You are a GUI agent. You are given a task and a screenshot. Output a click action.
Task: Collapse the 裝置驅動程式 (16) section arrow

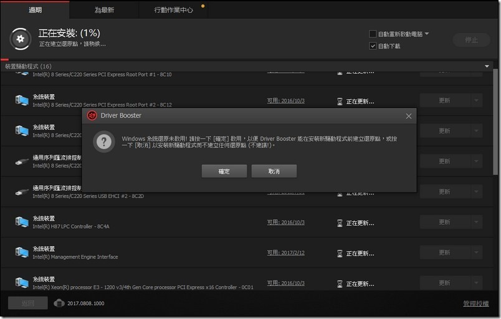click(x=487, y=67)
